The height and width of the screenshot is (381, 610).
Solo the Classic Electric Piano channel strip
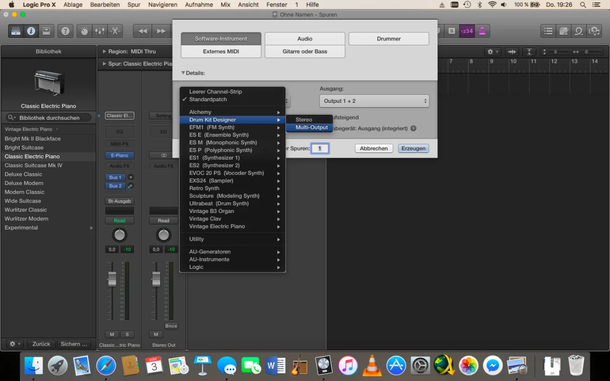[x=127, y=334]
